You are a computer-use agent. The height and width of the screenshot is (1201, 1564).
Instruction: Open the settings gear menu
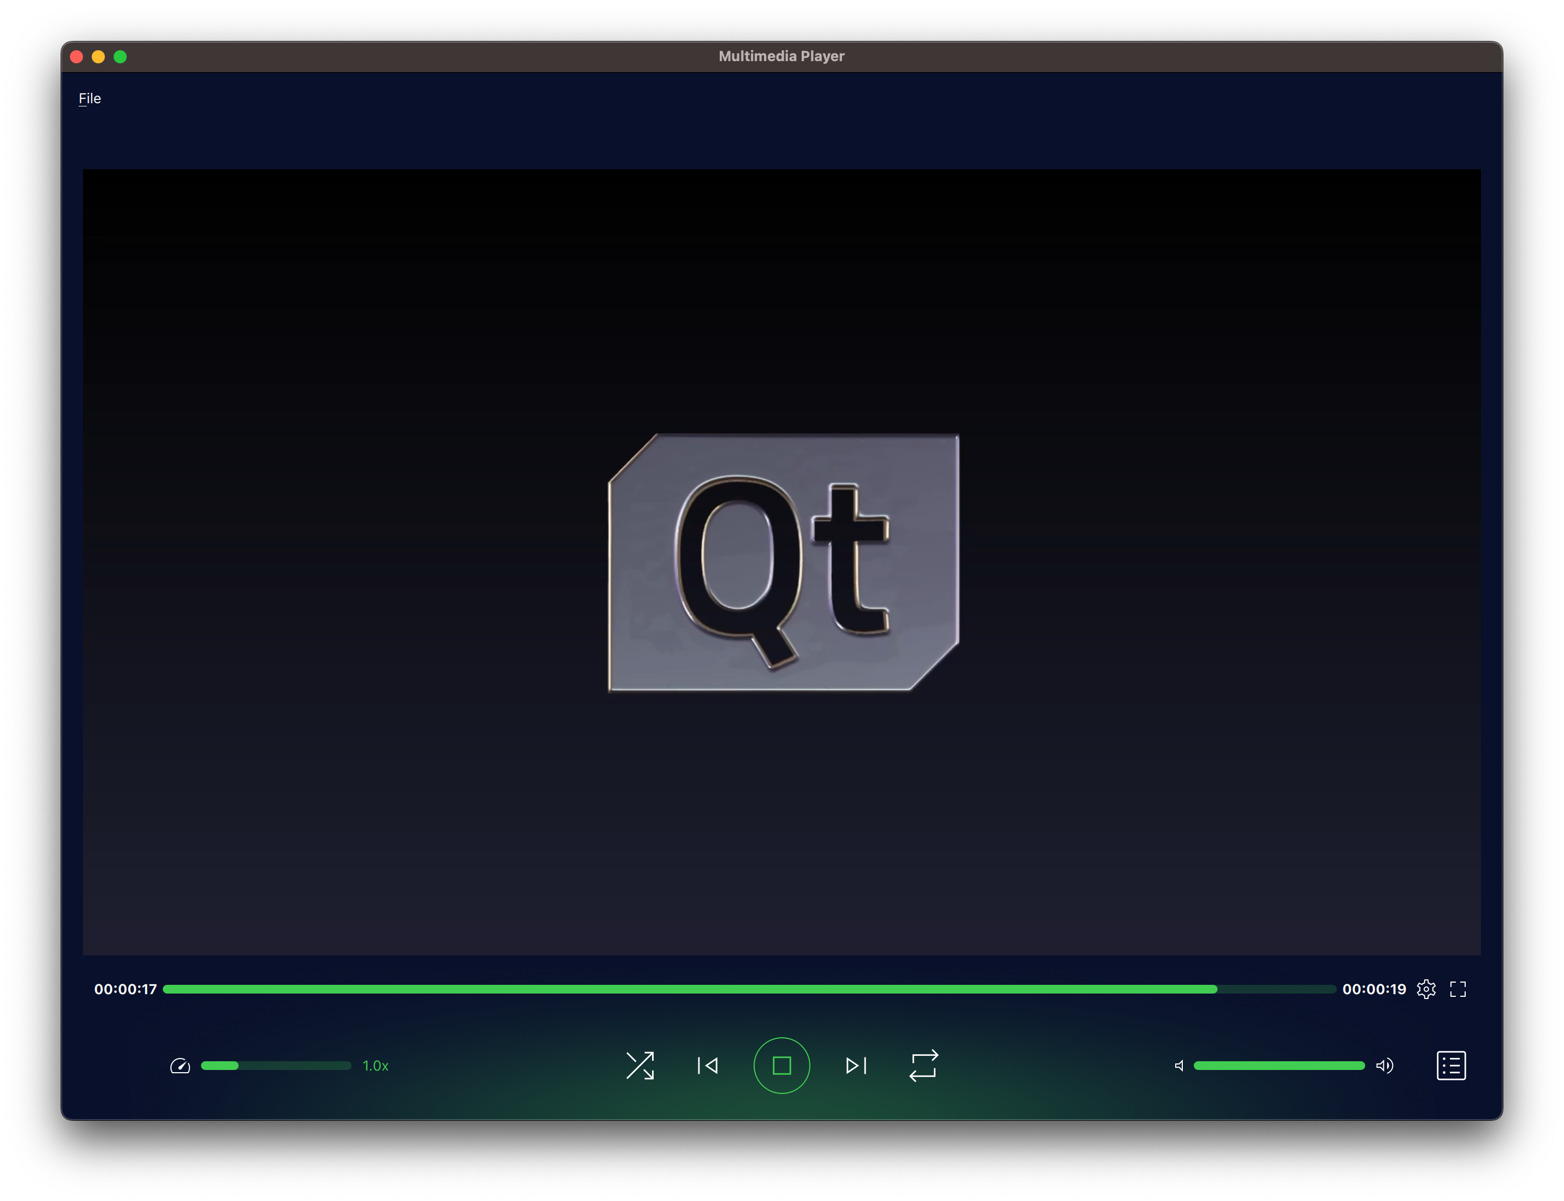[1426, 989]
